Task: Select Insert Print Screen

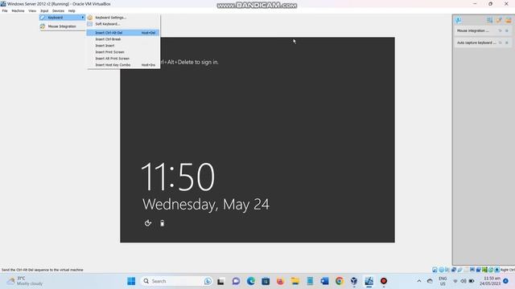Action: pos(123,51)
